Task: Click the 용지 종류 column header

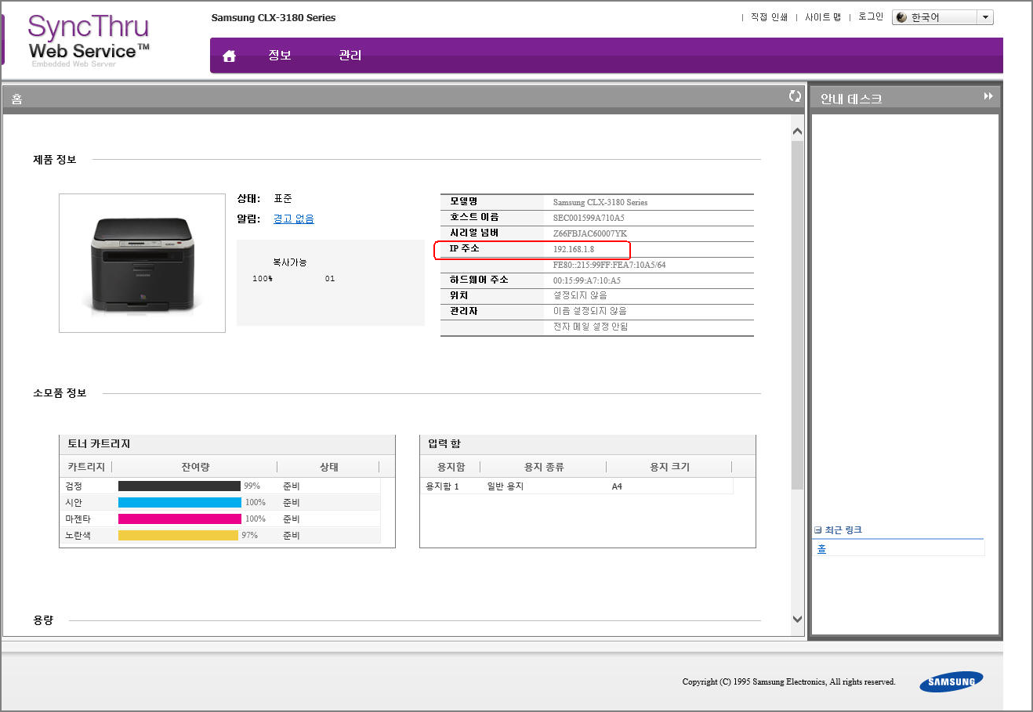Action: pyautogui.click(x=544, y=467)
